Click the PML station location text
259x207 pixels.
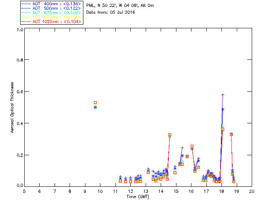(x=120, y=5)
